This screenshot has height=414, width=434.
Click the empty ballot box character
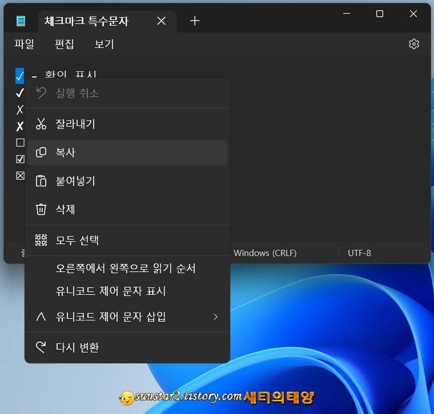tap(20, 143)
